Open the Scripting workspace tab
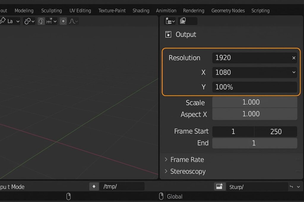The image size is (304, 202). (260, 11)
